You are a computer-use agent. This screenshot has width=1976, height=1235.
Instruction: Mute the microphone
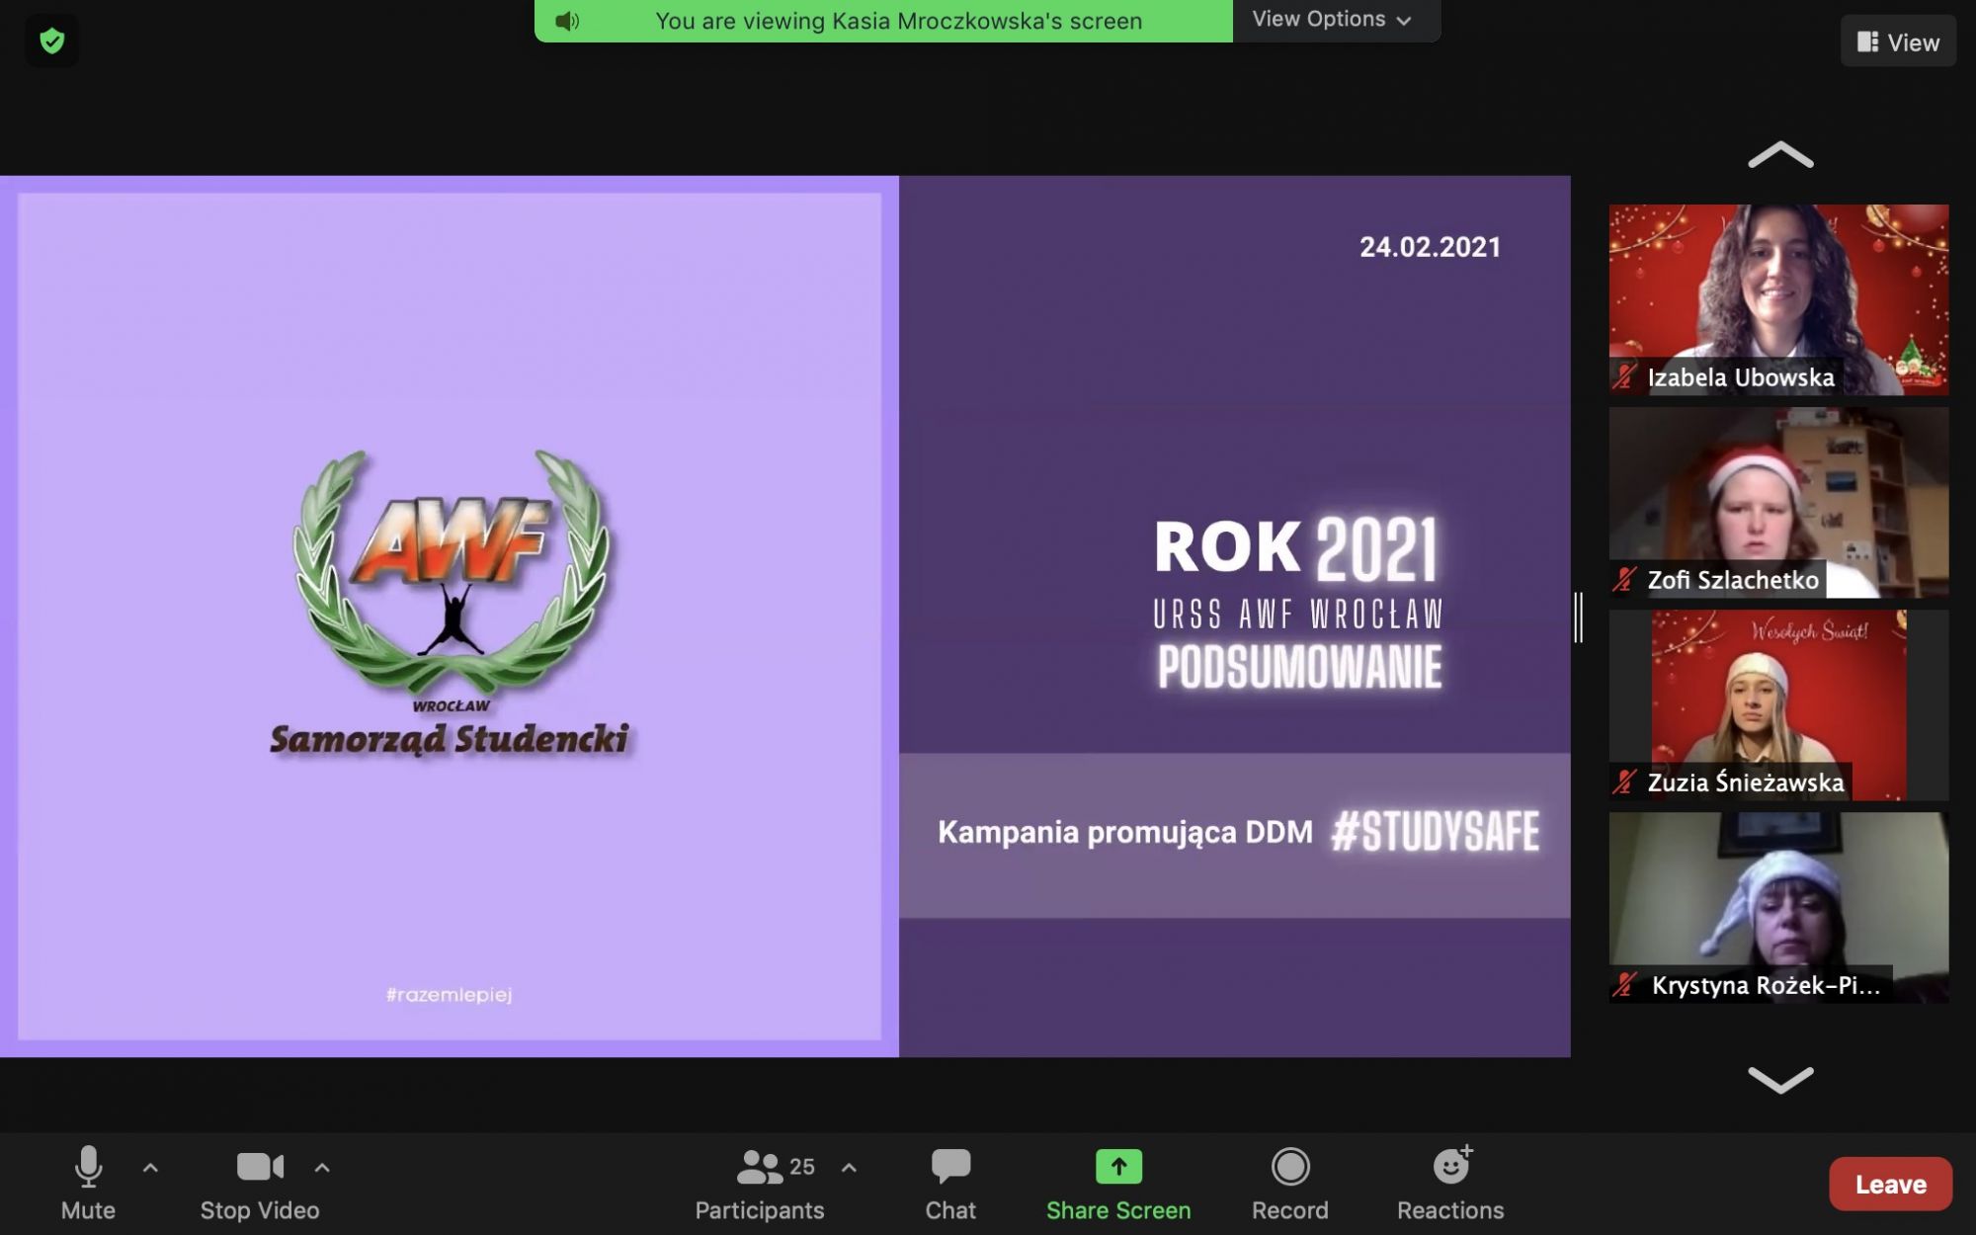(88, 1183)
